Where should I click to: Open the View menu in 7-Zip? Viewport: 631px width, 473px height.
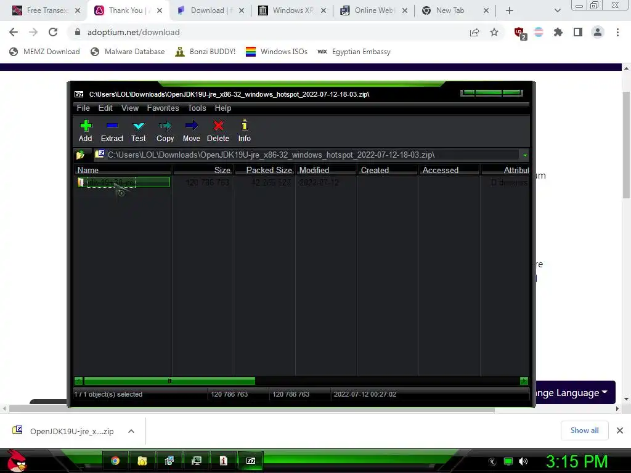pos(130,108)
